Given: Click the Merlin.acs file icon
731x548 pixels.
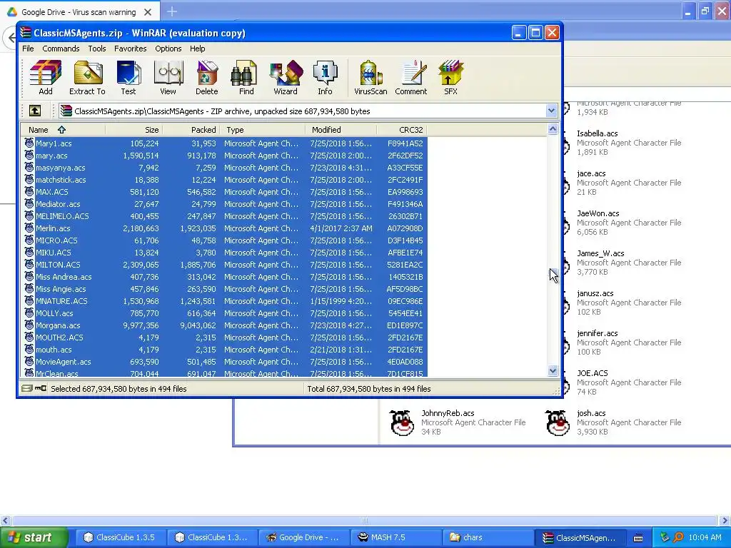Looking at the screenshot, I should point(29,228).
